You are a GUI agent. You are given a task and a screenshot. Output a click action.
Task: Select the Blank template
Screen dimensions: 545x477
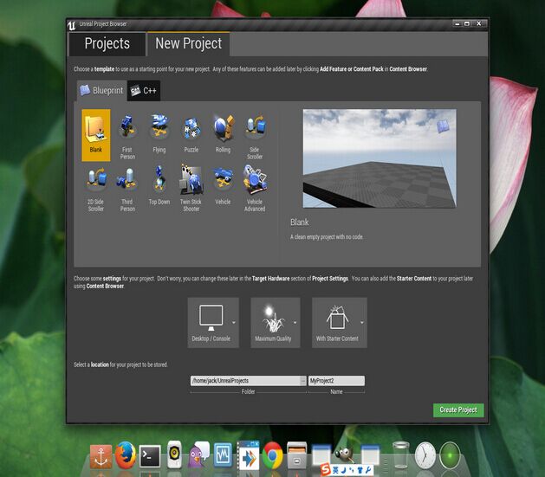click(96, 135)
